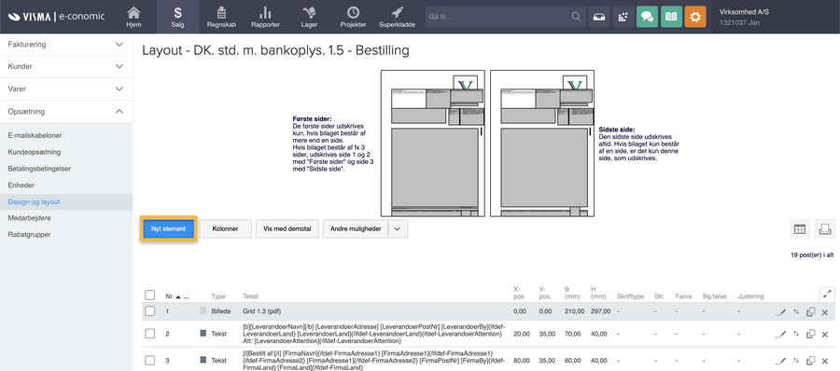Viewport: 840px width, 371px height.
Task: Click the move arrows icon in row 1
Action: [796, 311]
